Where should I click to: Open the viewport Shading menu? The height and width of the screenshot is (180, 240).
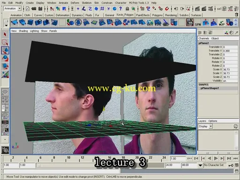23,31
